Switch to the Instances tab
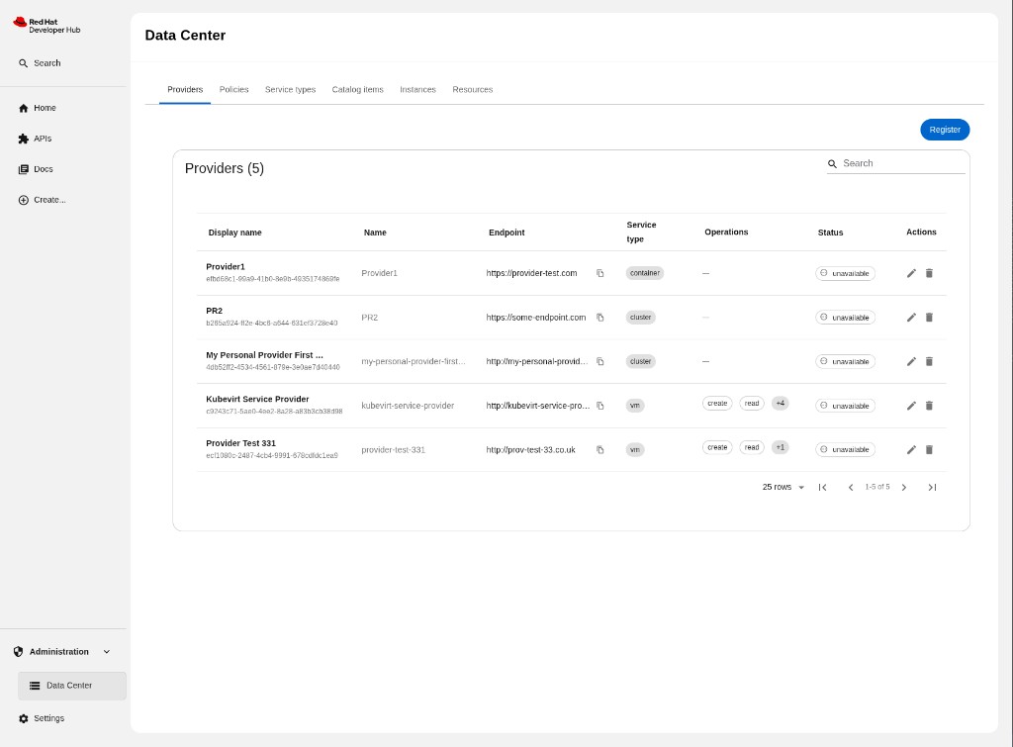 [x=417, y=90]
